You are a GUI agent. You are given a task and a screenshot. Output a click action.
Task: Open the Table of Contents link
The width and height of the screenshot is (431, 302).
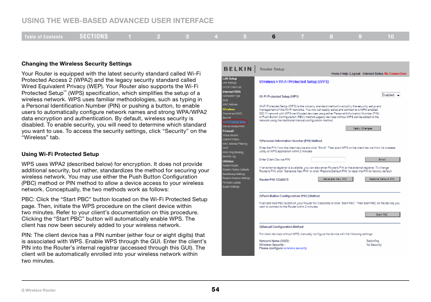(43, 37)
